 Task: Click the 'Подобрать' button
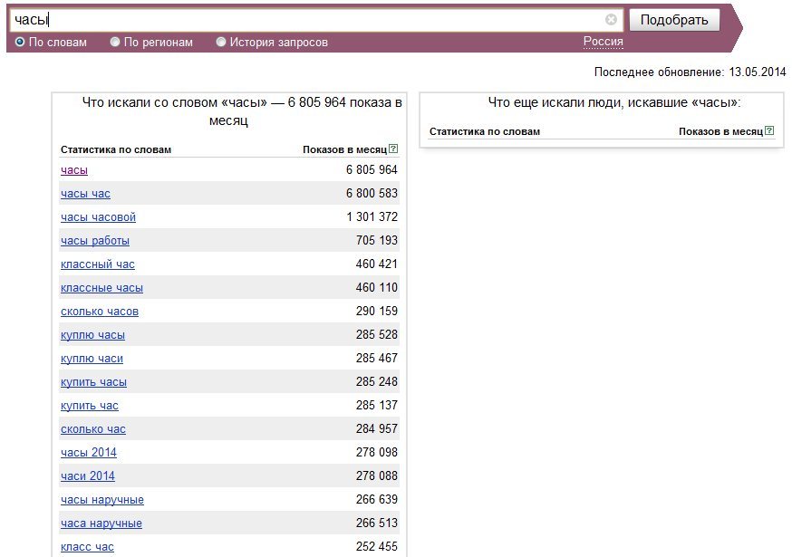pos(674,20)
